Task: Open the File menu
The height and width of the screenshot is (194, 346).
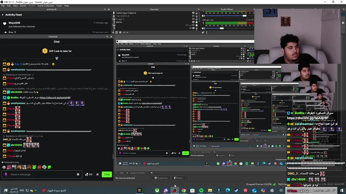Action: (x=3, y=6)
